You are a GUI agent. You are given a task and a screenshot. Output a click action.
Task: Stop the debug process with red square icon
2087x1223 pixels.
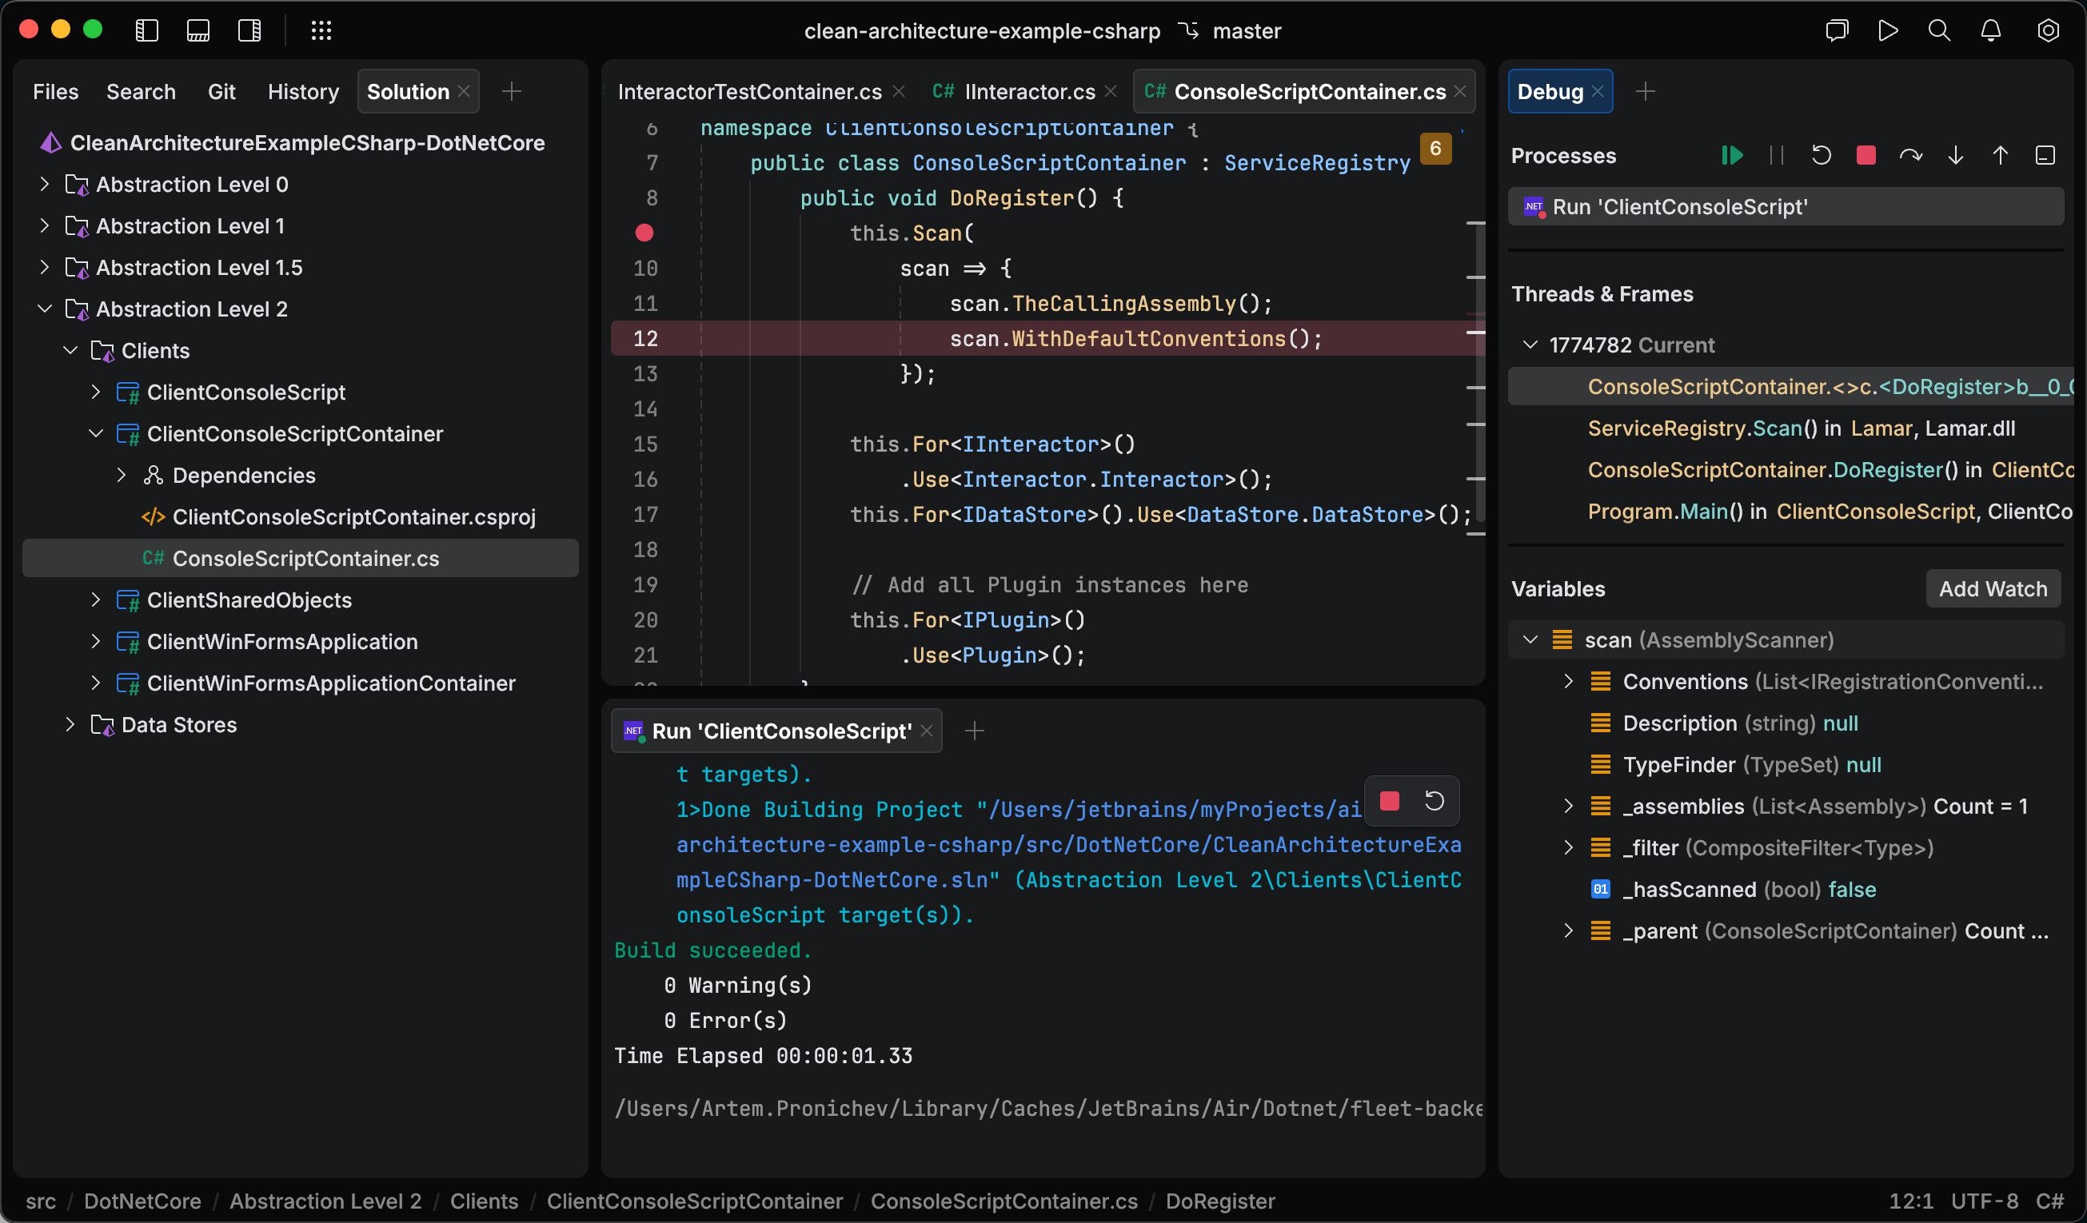(1865, 155)
